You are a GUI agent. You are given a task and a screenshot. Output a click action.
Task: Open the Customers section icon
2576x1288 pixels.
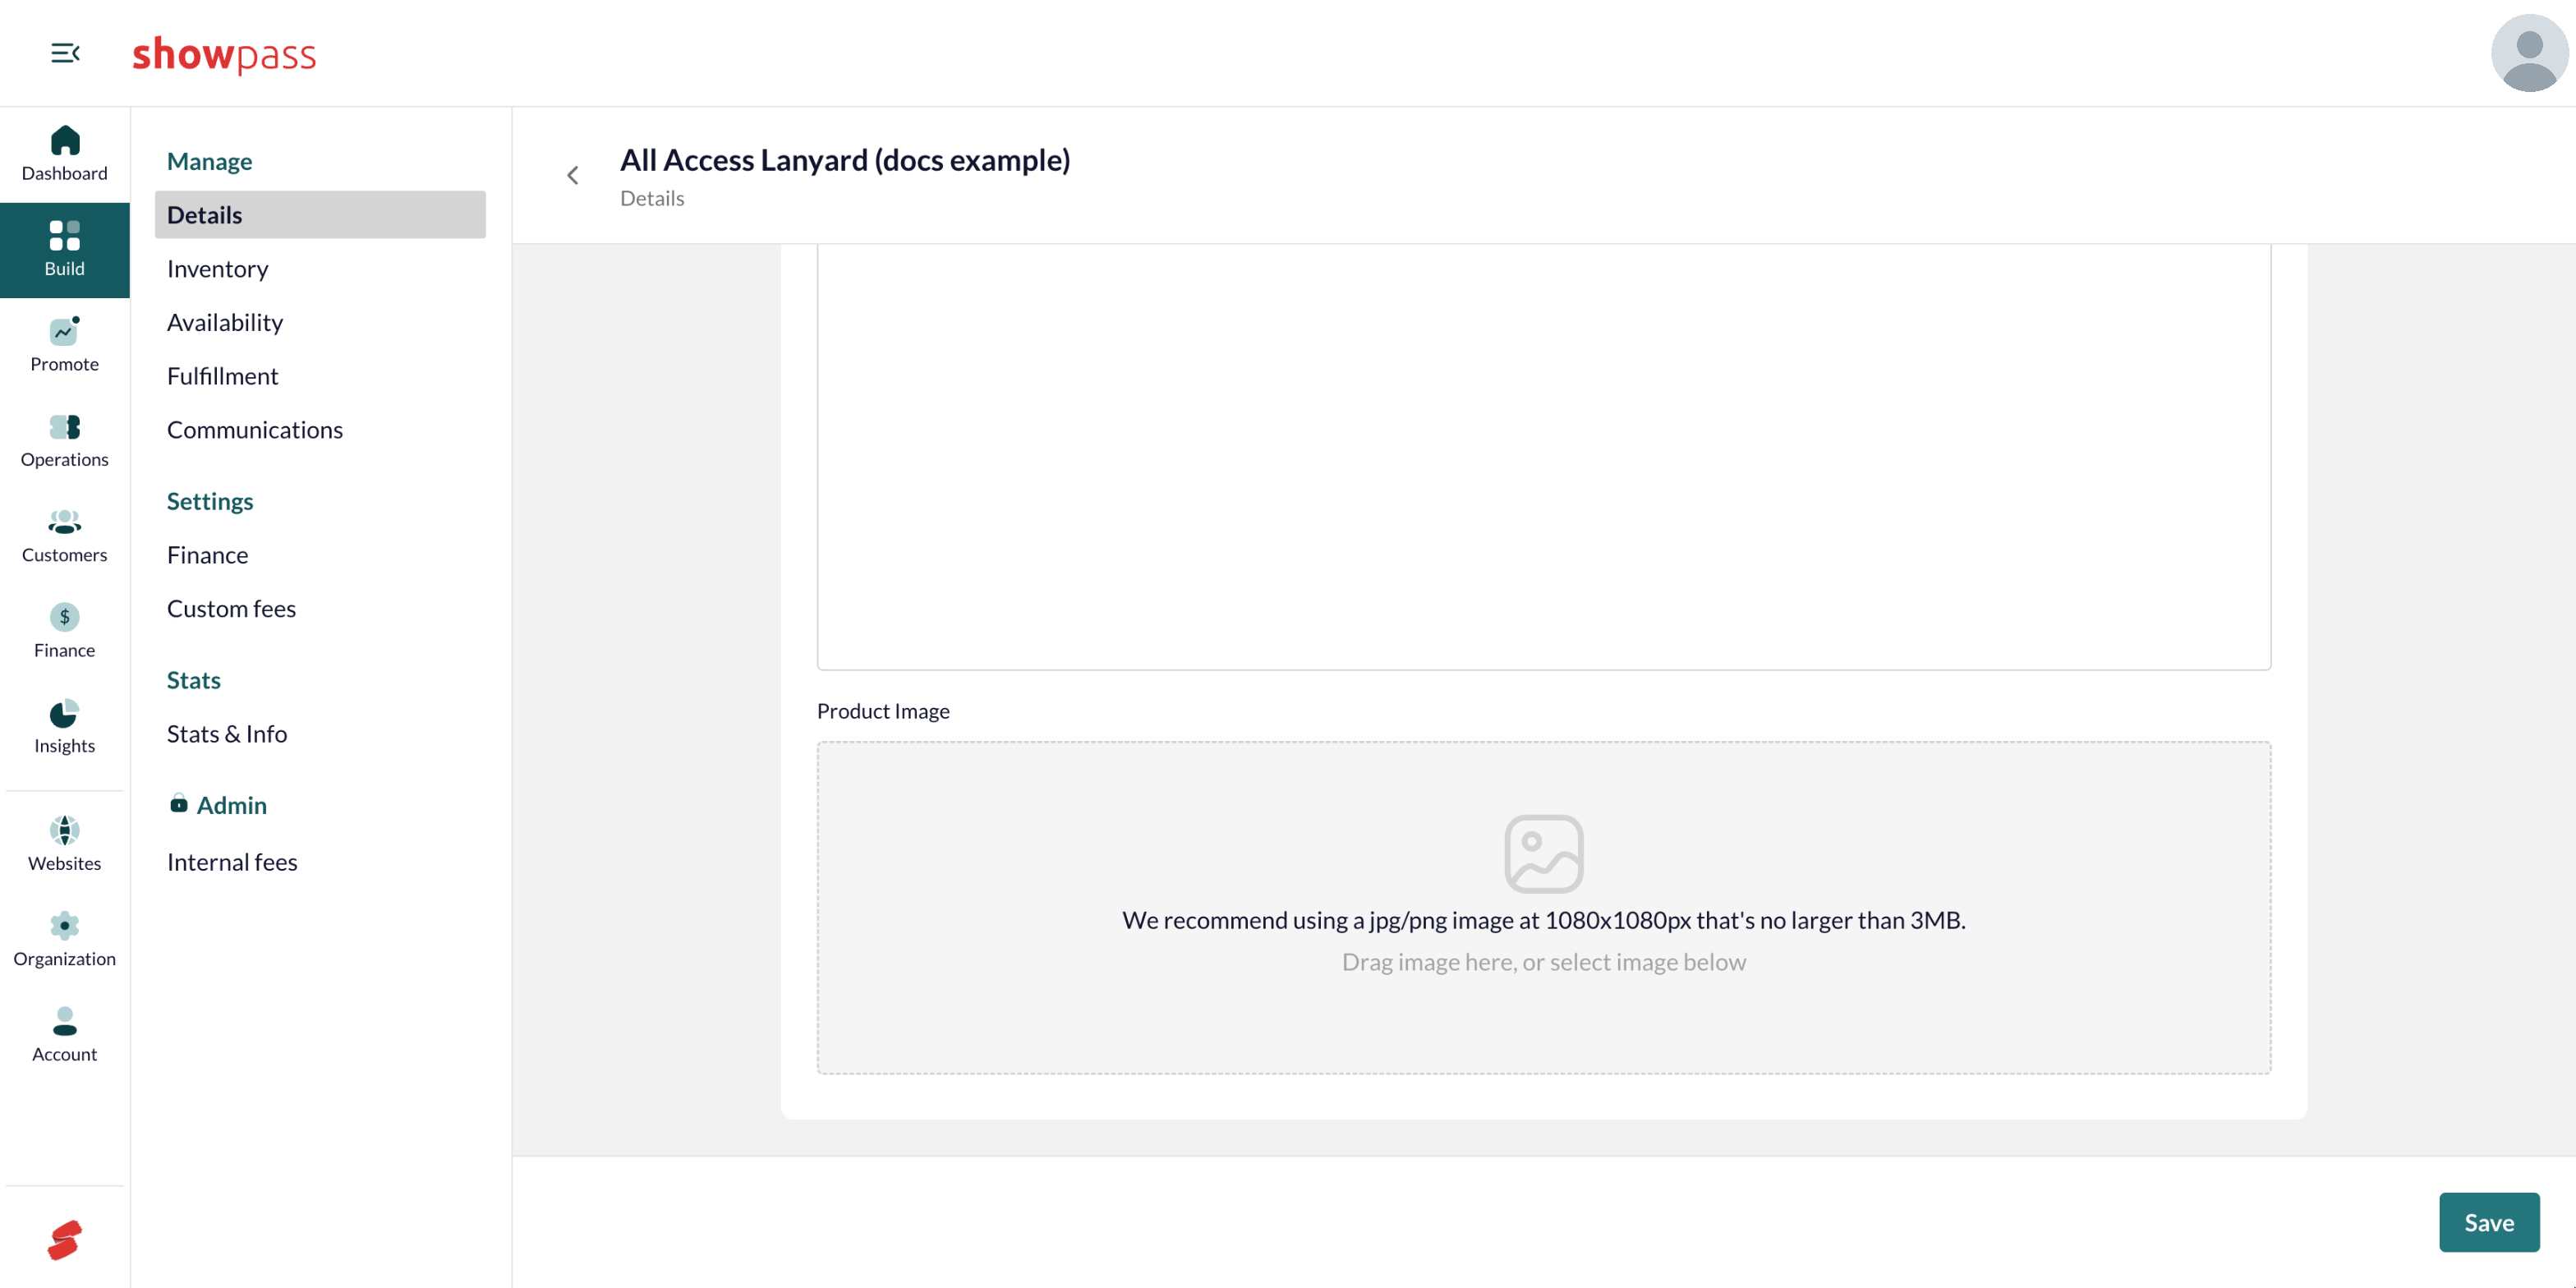[65, 522]
